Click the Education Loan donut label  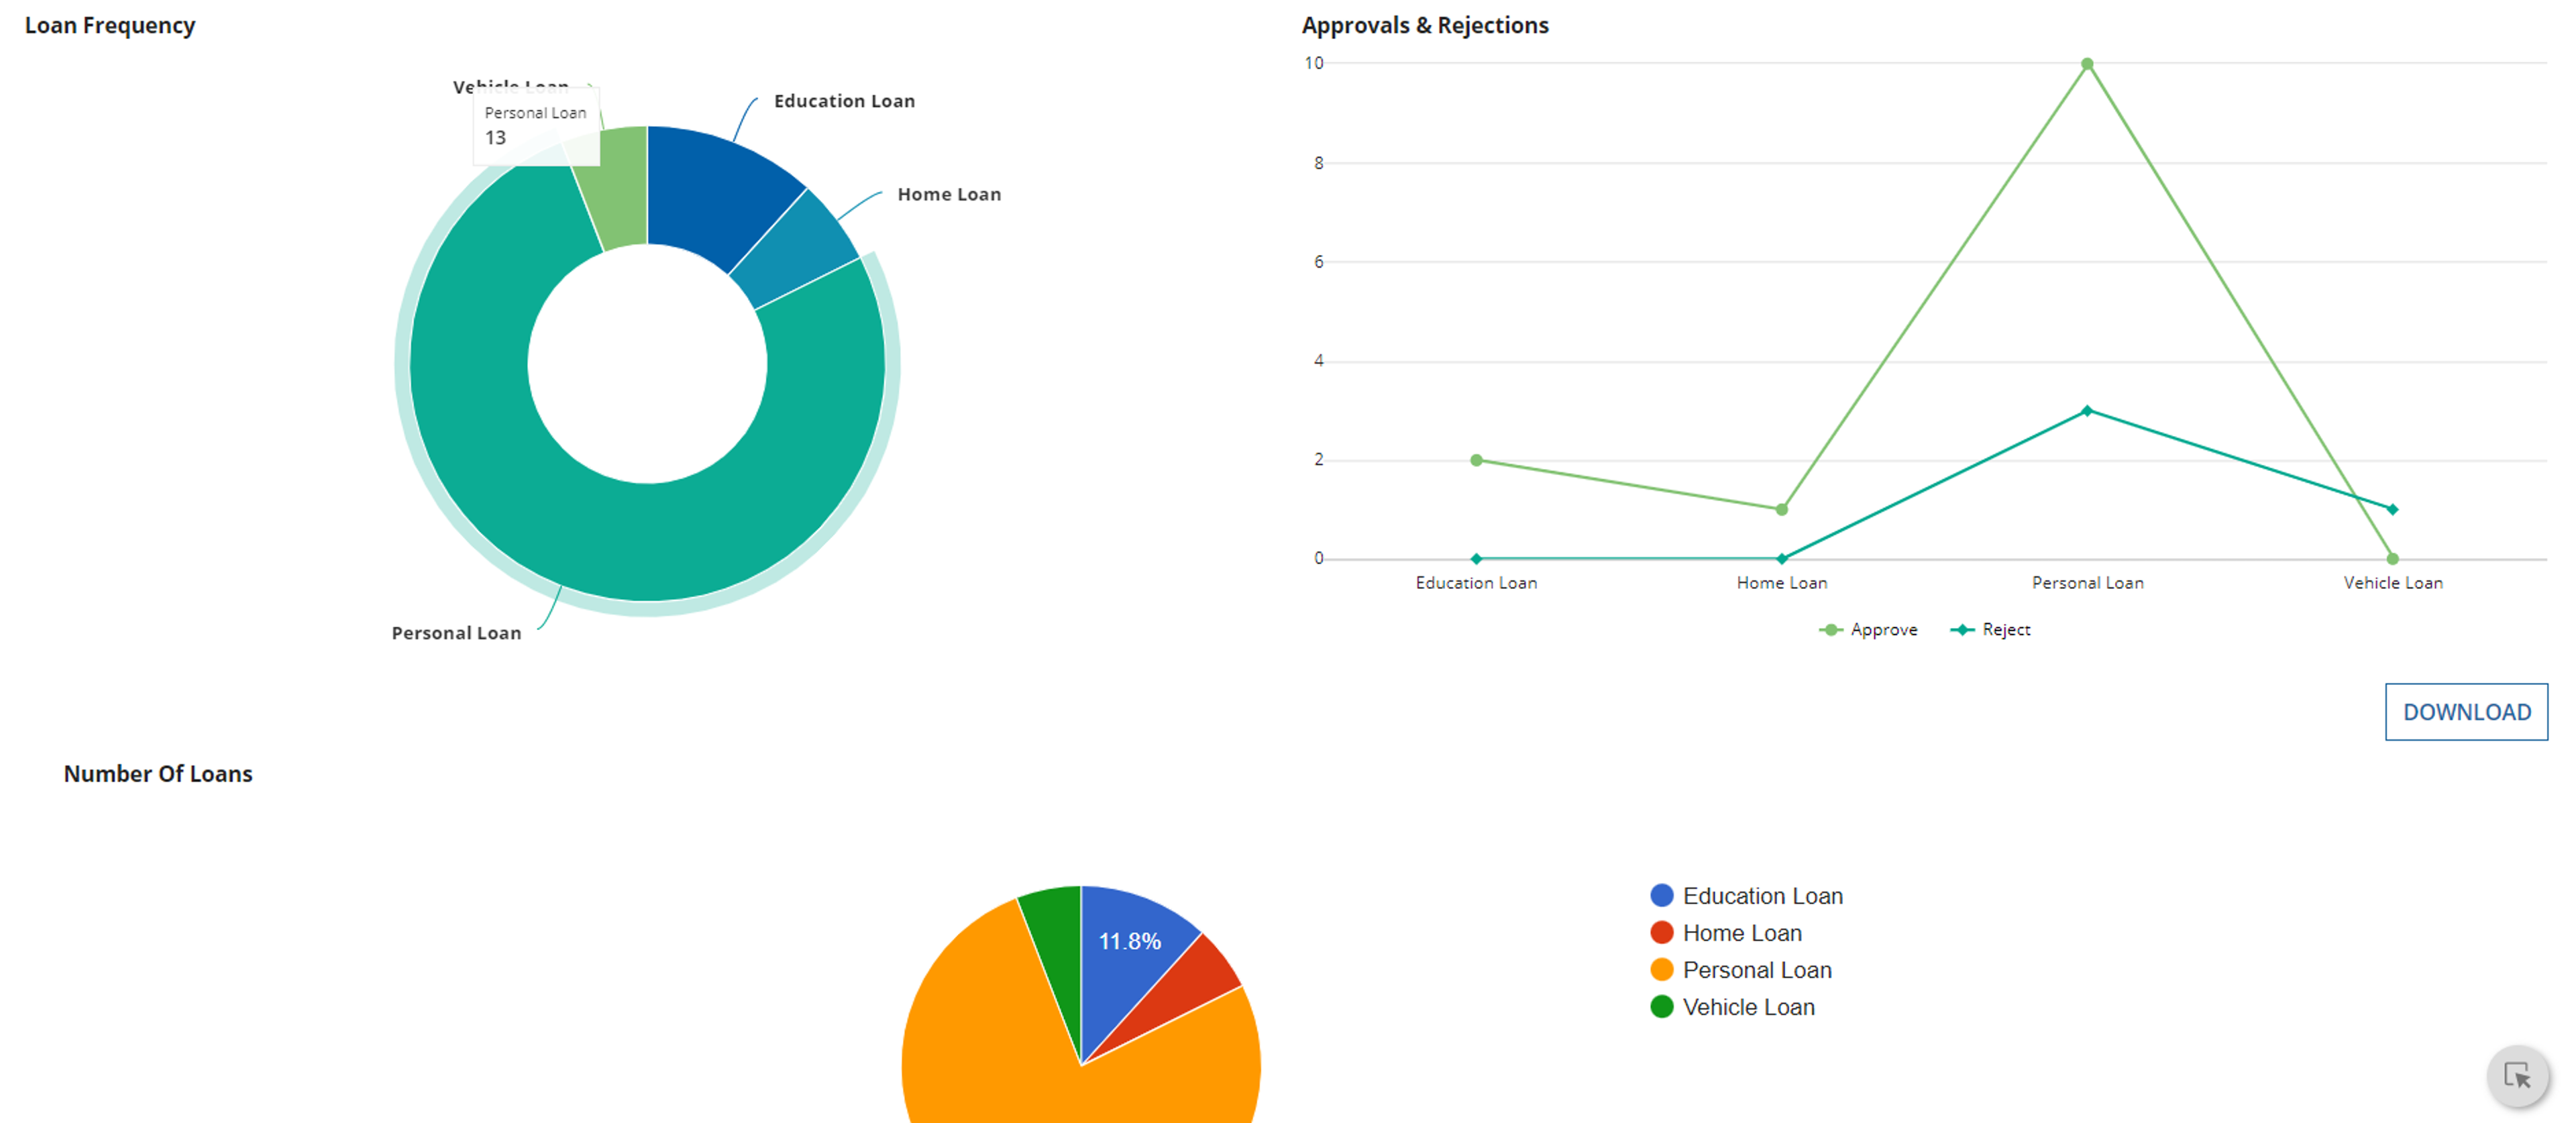844,101
